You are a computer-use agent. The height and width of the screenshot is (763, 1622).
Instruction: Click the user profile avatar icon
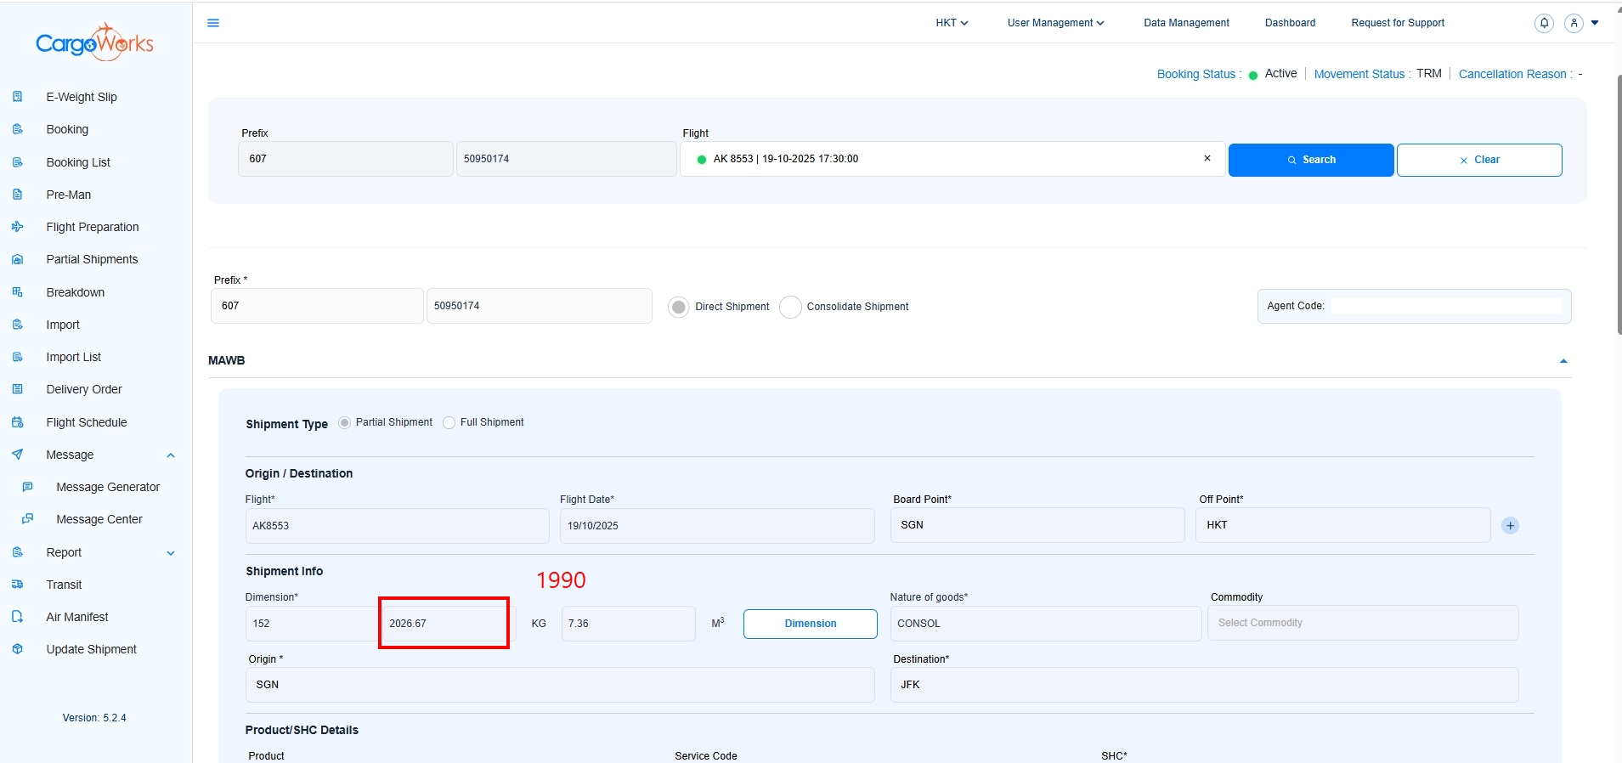point(1574,23)
